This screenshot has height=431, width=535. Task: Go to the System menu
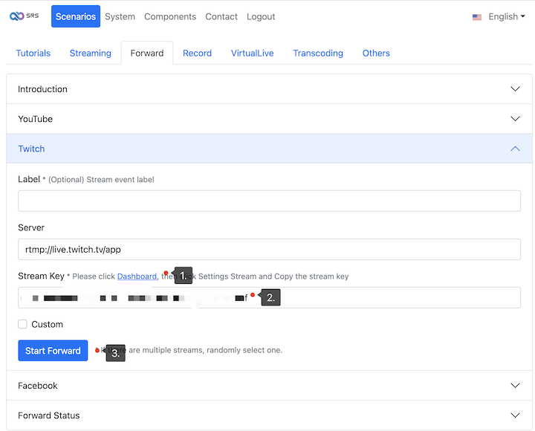120,16
